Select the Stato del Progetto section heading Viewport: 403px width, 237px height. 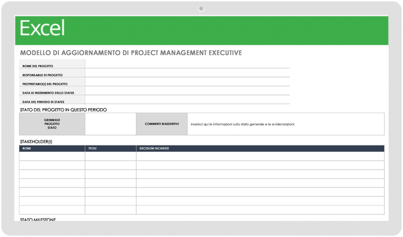pyautogui.click(x=63, y=110)
